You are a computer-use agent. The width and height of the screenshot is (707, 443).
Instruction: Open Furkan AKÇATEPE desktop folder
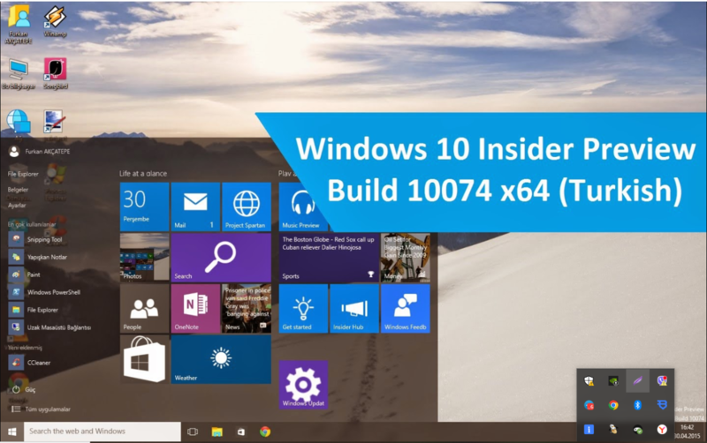[x=19, y=24]
